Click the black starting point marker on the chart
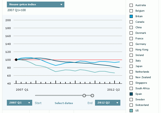This screenshot has width=161, height=113. click(x=16, y=60)
